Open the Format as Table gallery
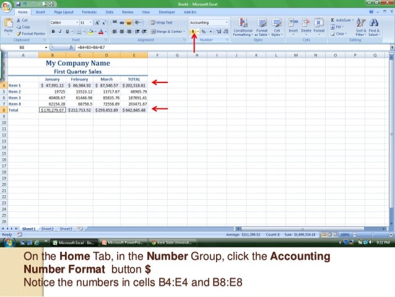Screen dimensions: 395x297 [x=262, y=27]
